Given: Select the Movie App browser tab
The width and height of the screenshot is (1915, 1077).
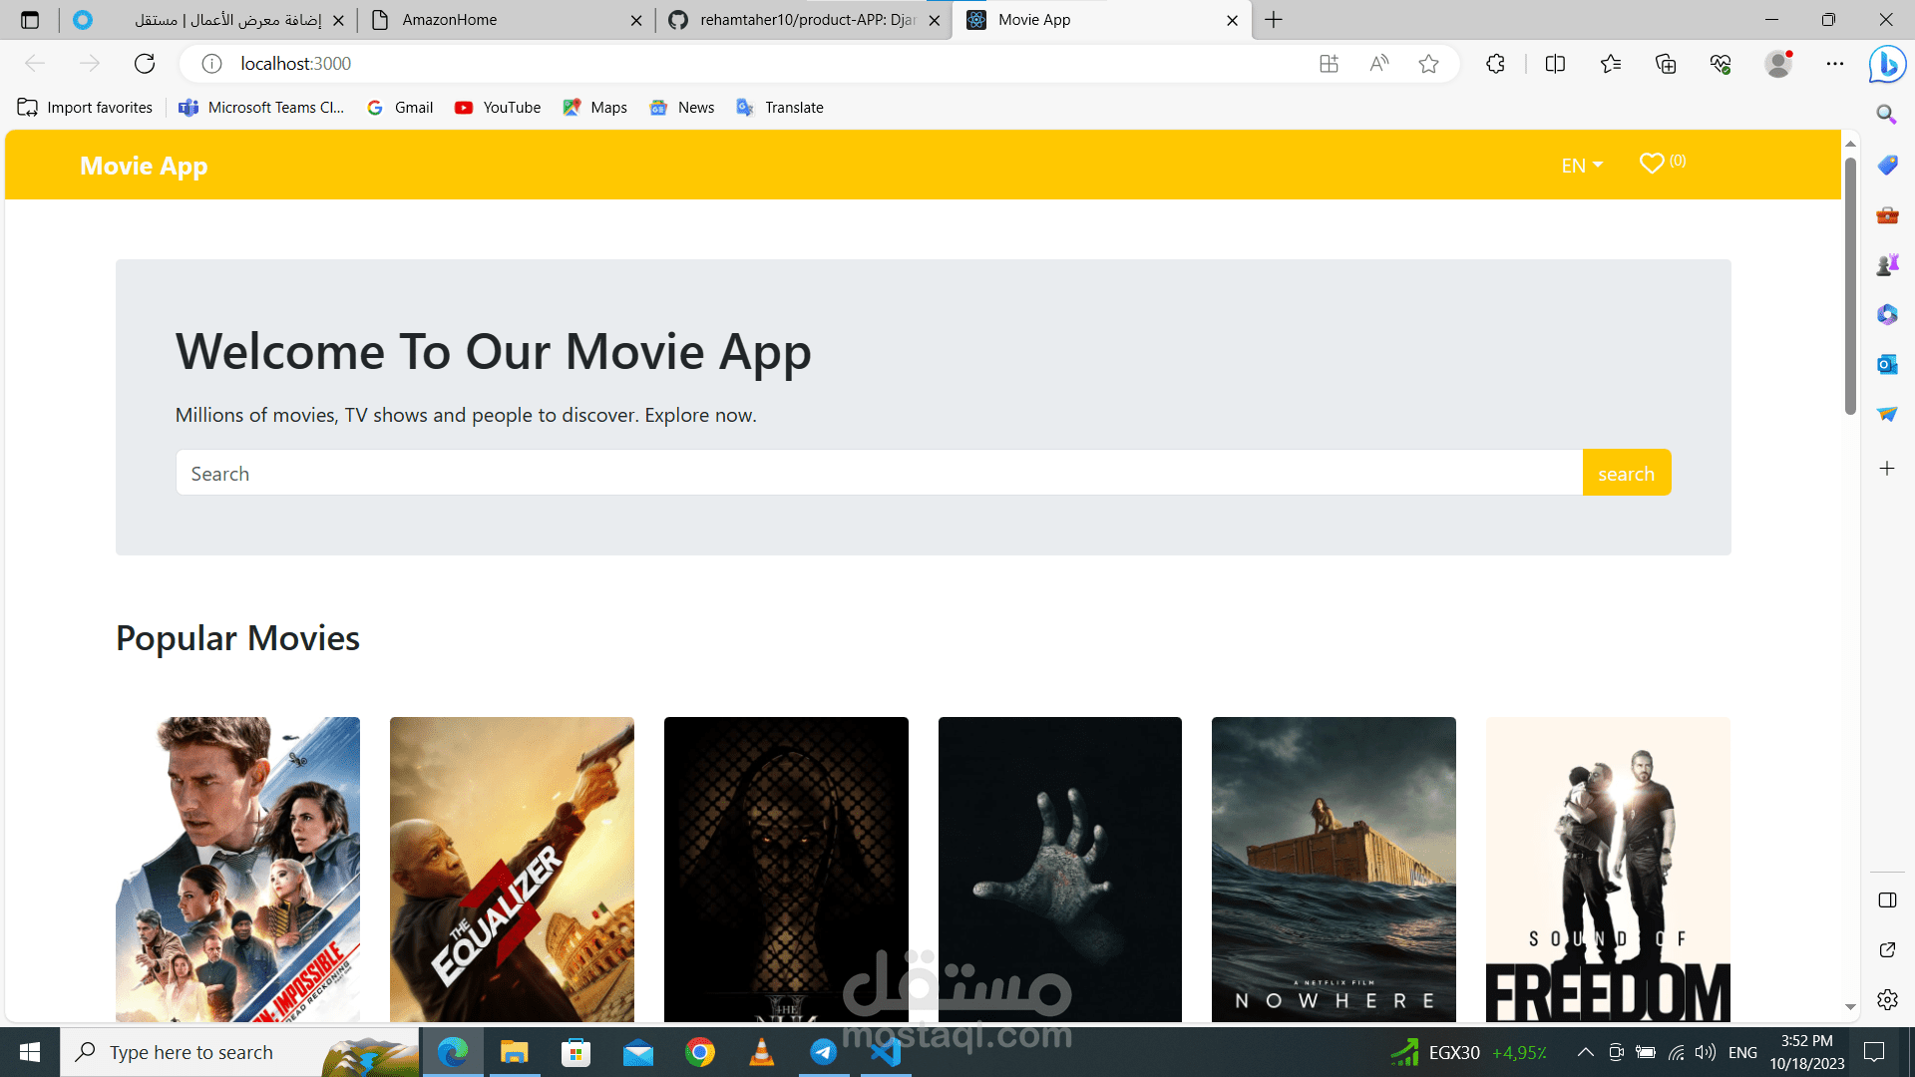Looking at the screenshot, I should point(1101,20).
